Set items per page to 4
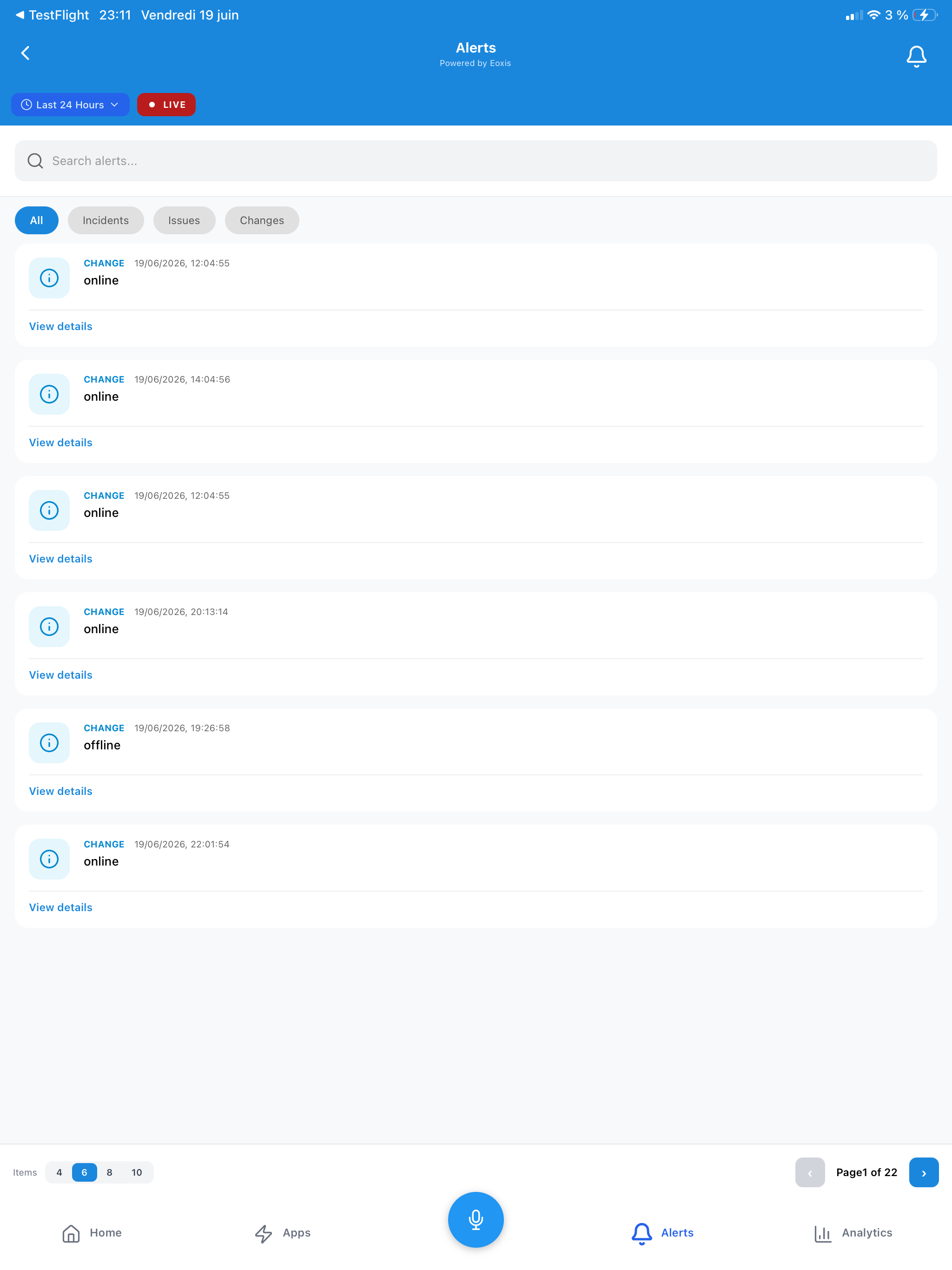 59,1172
